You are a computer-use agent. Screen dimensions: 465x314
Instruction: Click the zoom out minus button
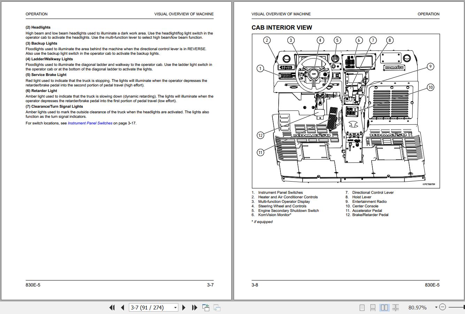(x=442, y=307)
